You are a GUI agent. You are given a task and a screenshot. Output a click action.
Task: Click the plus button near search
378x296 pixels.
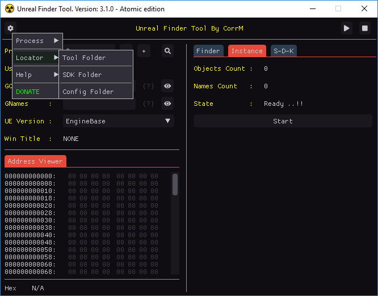tap(144, 51)
